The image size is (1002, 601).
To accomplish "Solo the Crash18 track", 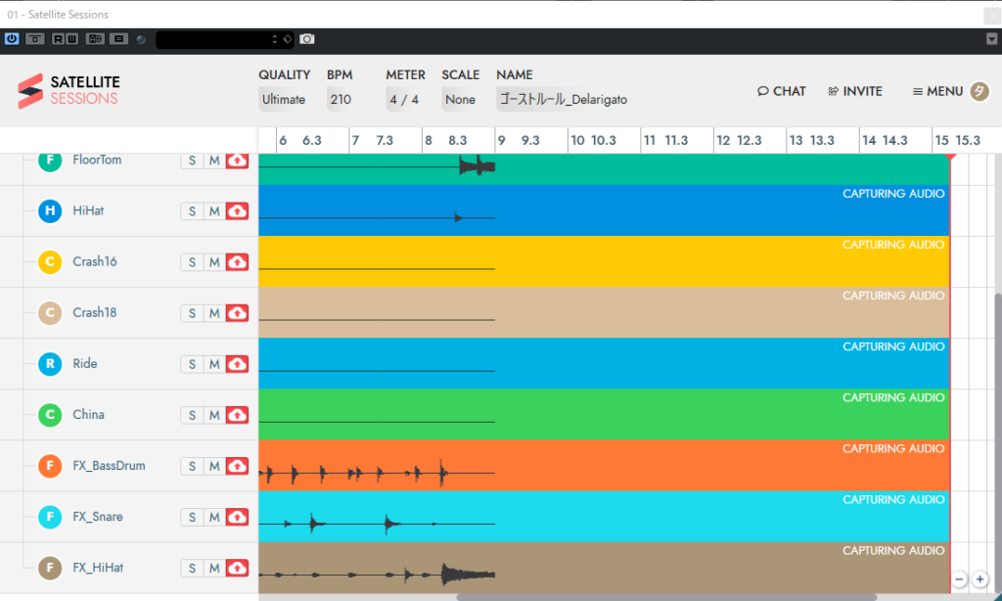I will pyautogui.click(x=192, y=313).
